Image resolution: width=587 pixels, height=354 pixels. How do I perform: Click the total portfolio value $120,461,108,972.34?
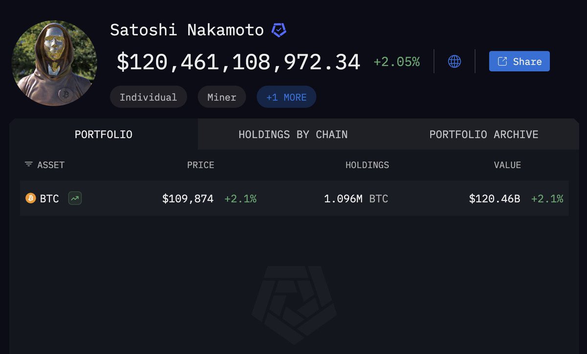click(238, 62)
